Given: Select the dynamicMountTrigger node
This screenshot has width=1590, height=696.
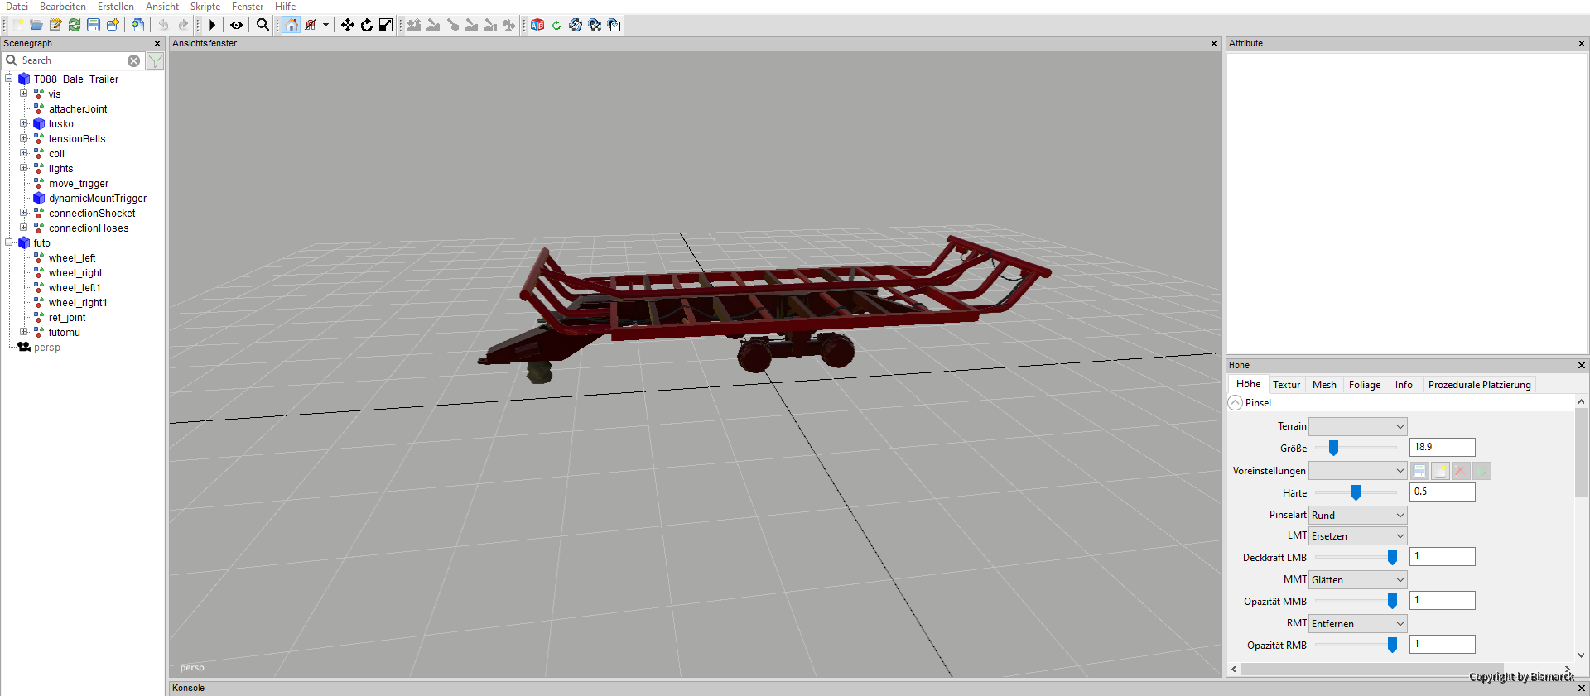Looking at the screenshot, I should tap(98, 199).
